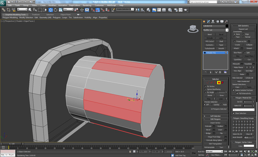Click the Unlink Selection icon

(8, 10)
